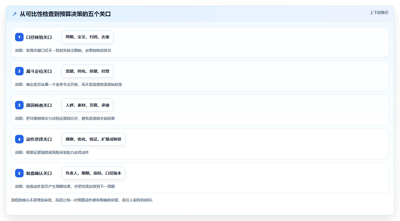The image size is (400, 221).
Task: Click the note about 确定差异从哪一个业务节点开始
Action: pyautogui.click(x=68, y=84)
